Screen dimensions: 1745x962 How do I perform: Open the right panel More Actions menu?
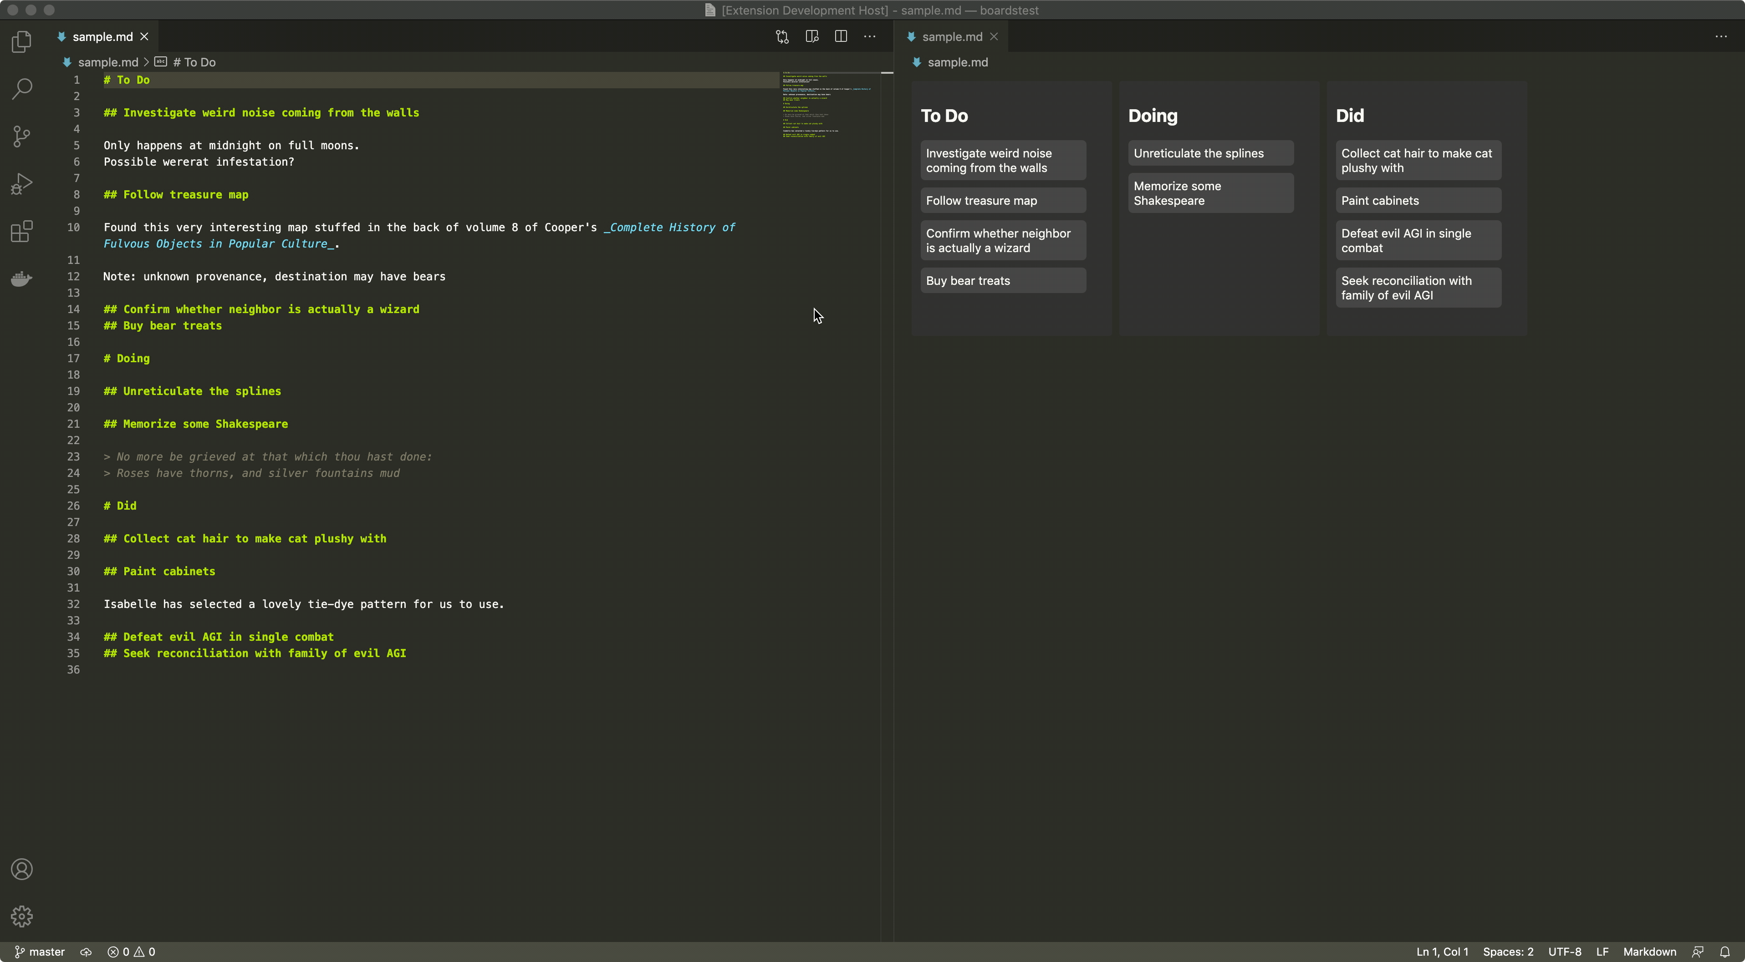pos(1720,36)
